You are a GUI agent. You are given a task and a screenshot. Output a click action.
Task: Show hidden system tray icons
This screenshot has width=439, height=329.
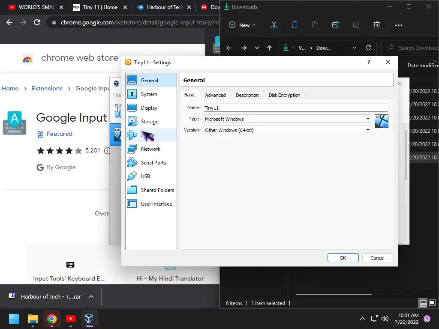363,319
